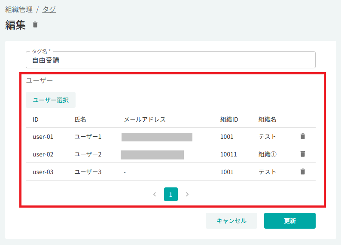Click user-01's organization ID 1001
The image size is (341, 245).
point(227,137)
